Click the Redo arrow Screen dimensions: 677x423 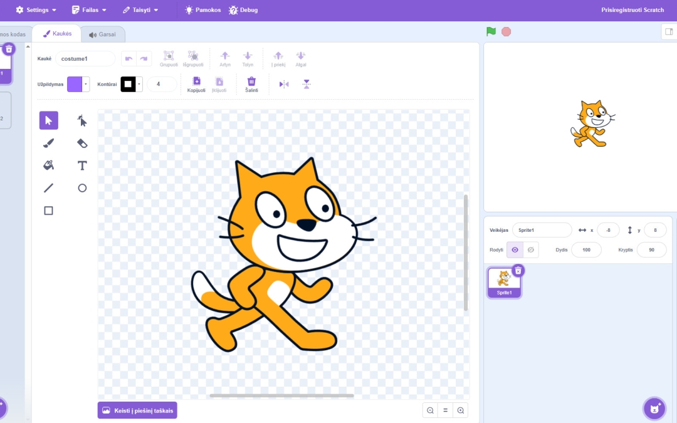click(144, 59)
